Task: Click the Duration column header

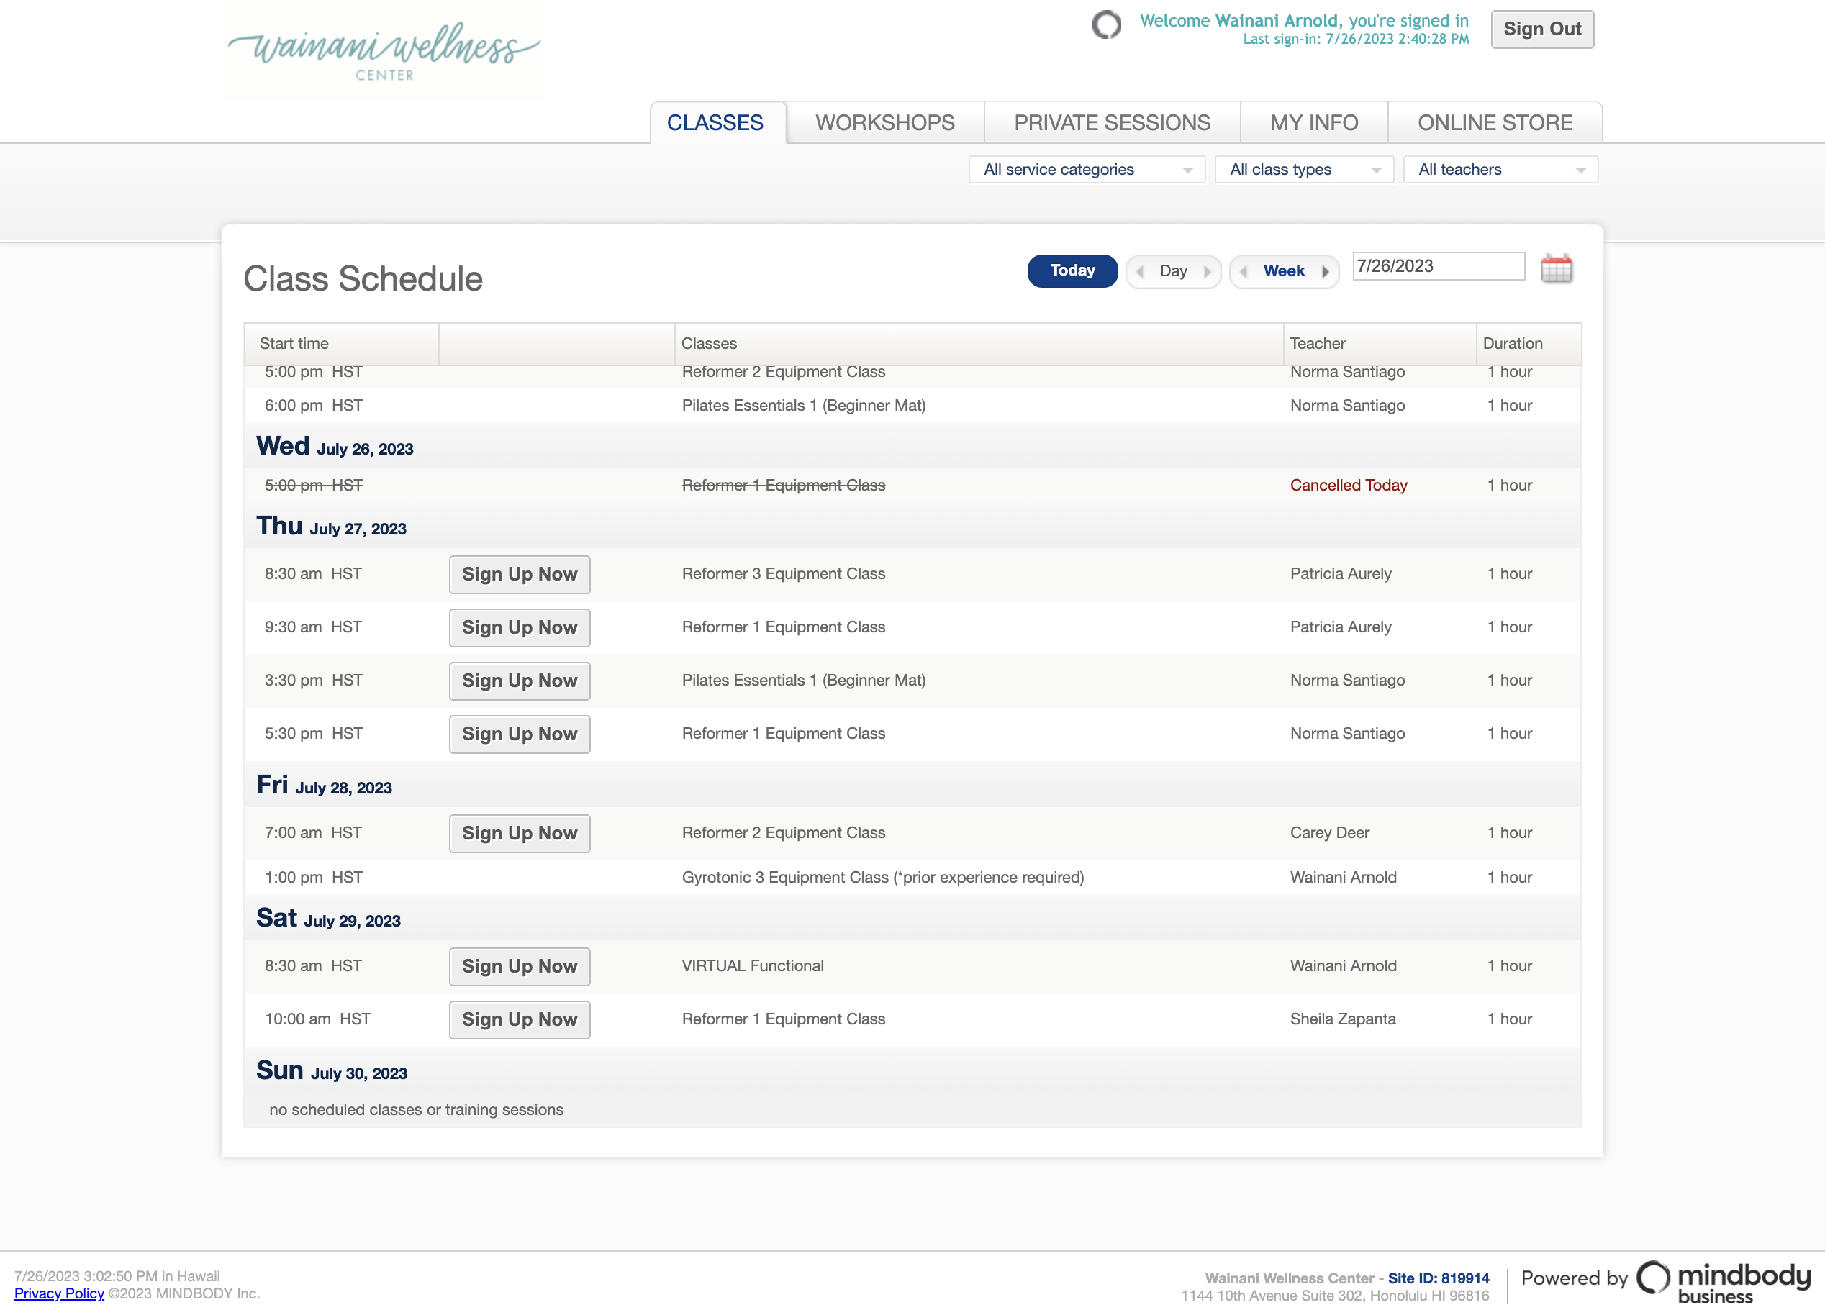Action: (x=1528, y=343)
